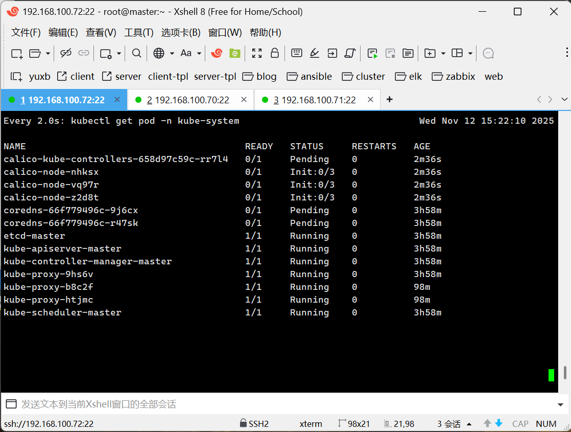Open the 帮助(H) menu

click(x=266, y=32)
